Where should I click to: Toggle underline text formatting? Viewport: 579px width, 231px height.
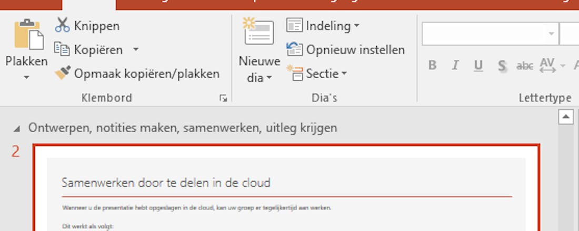pyautogui.click(x=478, y=66)
